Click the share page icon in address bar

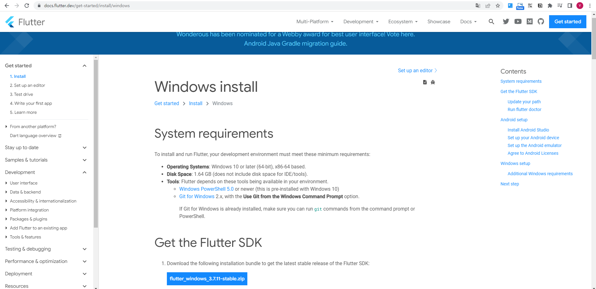pyautogui.click(x=488, y=6)
